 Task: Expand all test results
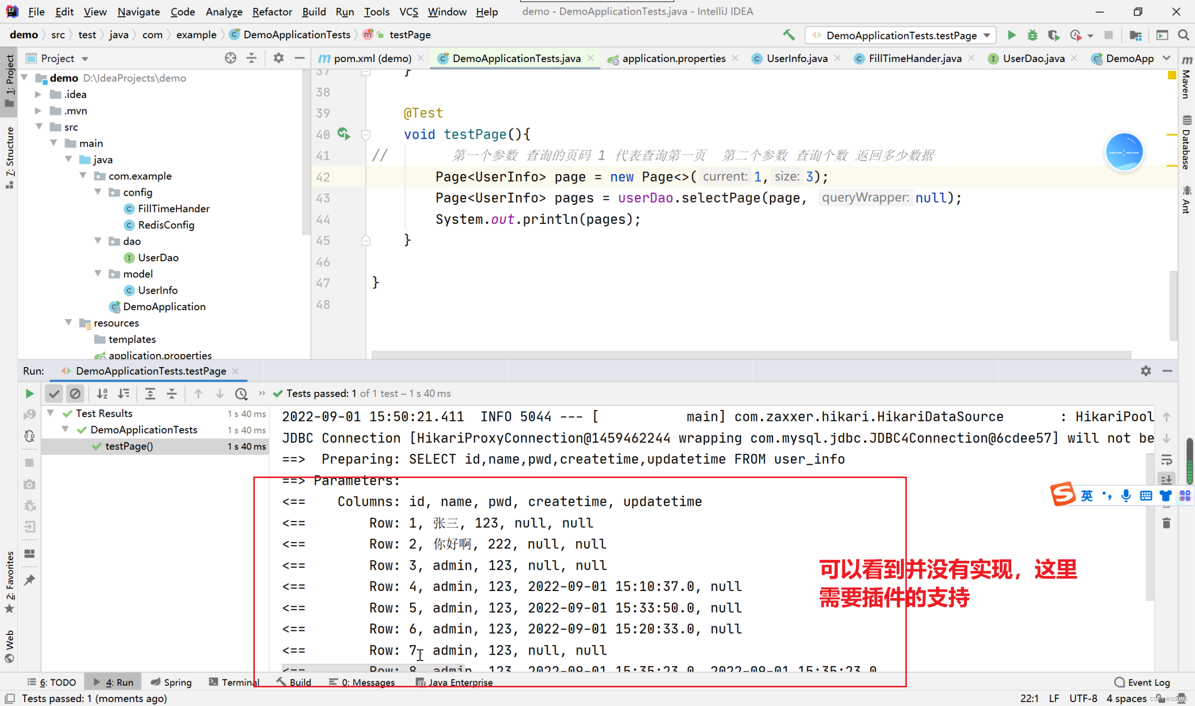(150, 393)
